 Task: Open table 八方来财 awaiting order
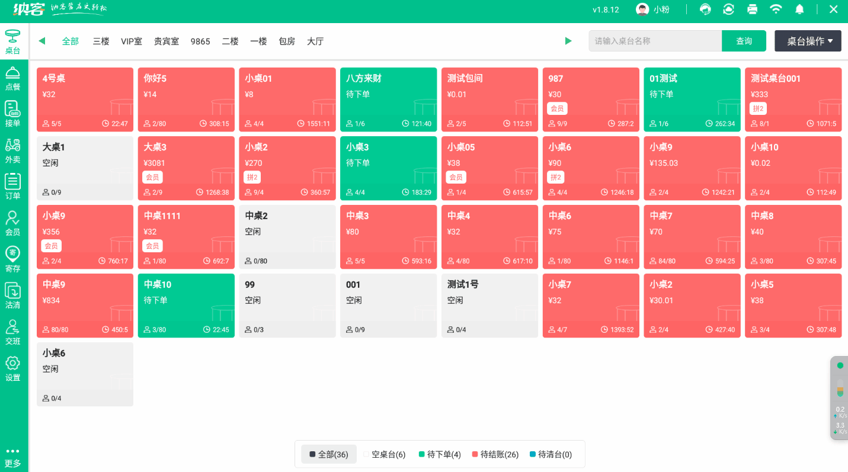(388, 99)
